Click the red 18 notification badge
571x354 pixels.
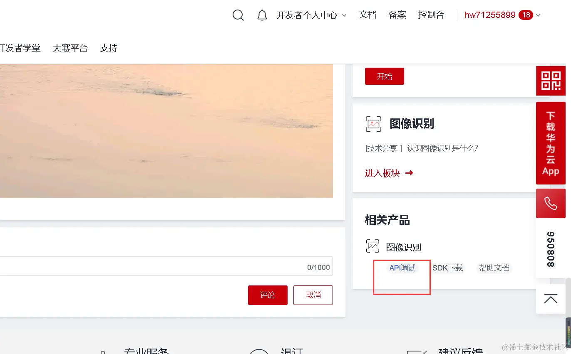[526, 15]
